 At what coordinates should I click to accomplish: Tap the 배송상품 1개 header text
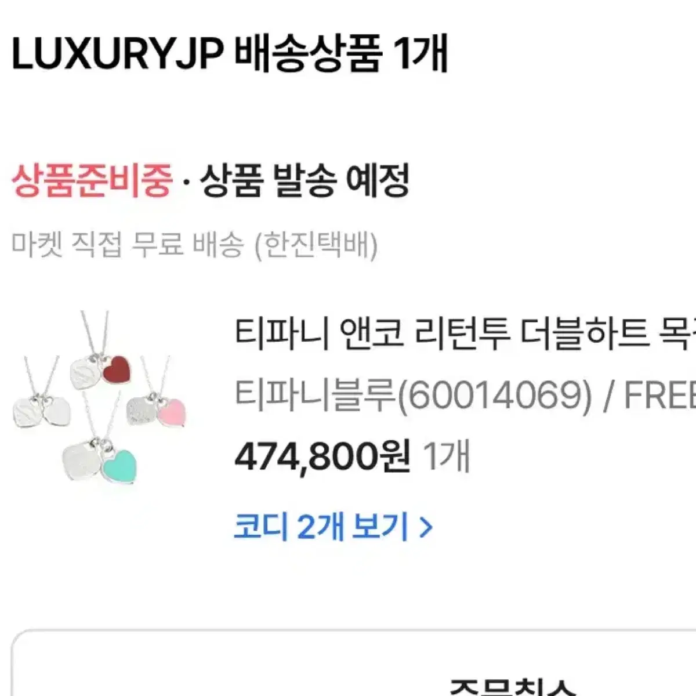point(342,55)
